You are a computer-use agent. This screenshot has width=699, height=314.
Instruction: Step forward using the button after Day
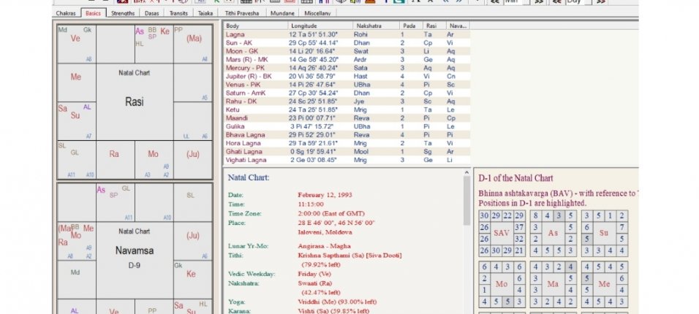[x=601, y=1]
